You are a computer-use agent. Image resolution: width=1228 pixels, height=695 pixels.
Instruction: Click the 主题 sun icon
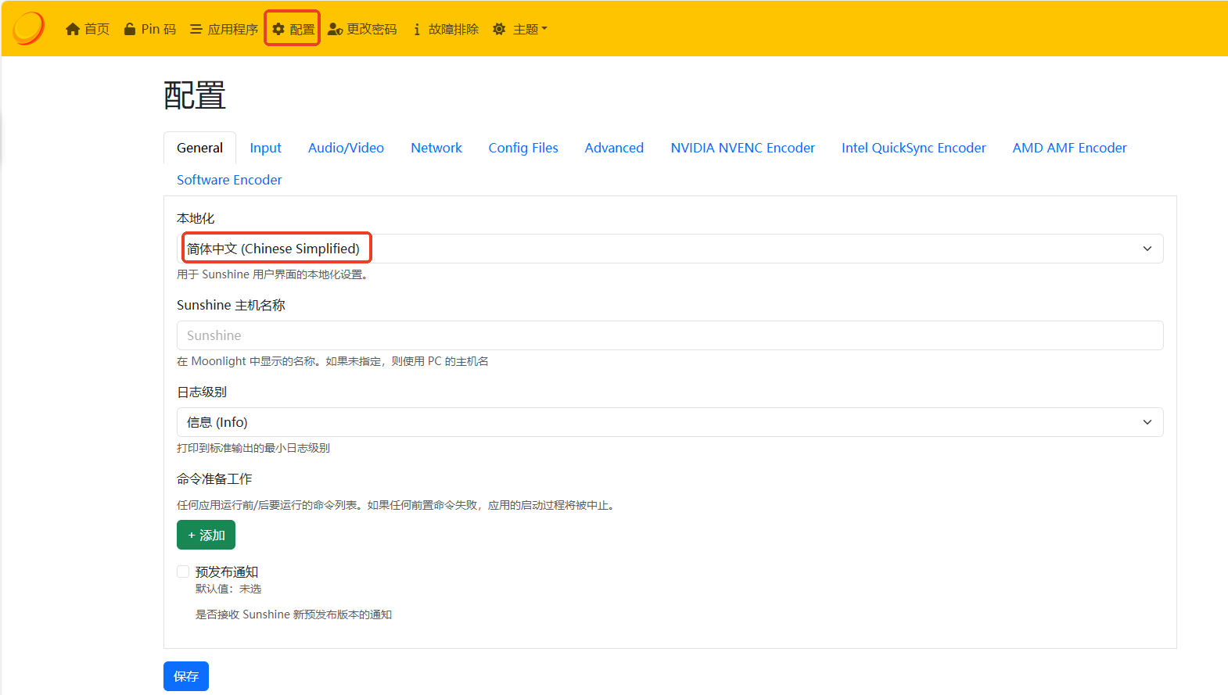click(x=499, y=29)
